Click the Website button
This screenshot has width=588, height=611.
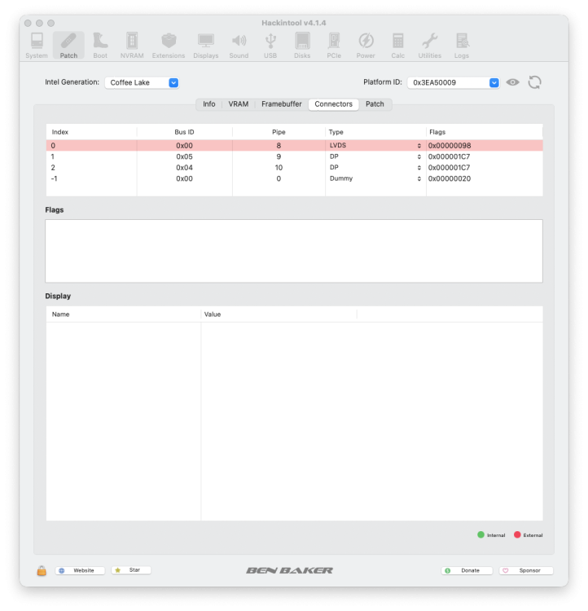(80, 570)
